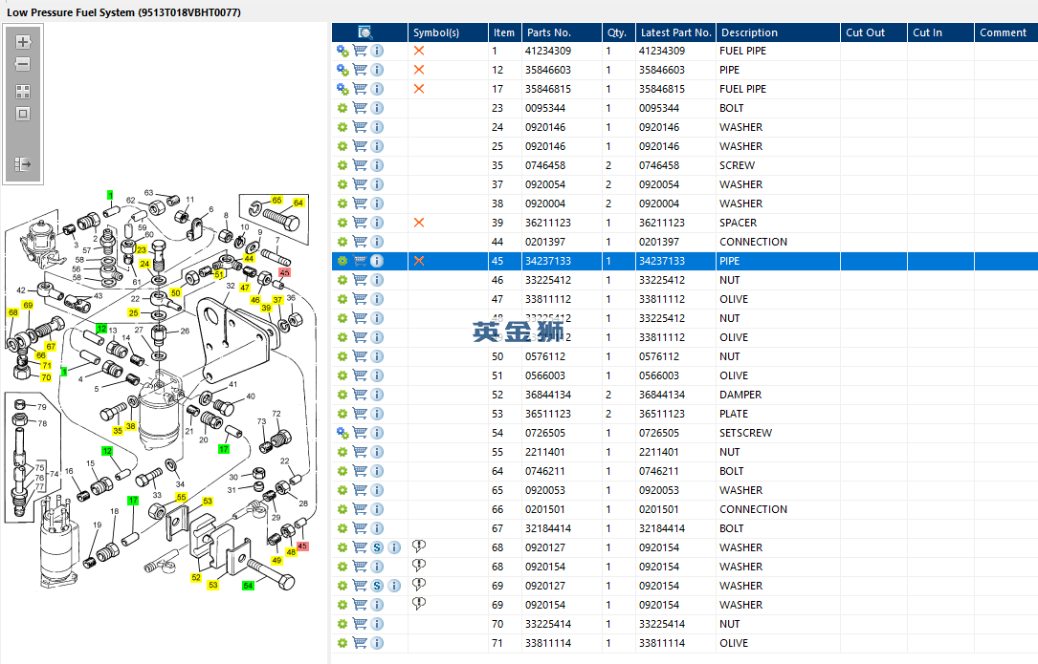Click the export list arrow tool in diagram toolbar

tap(23, 164)
